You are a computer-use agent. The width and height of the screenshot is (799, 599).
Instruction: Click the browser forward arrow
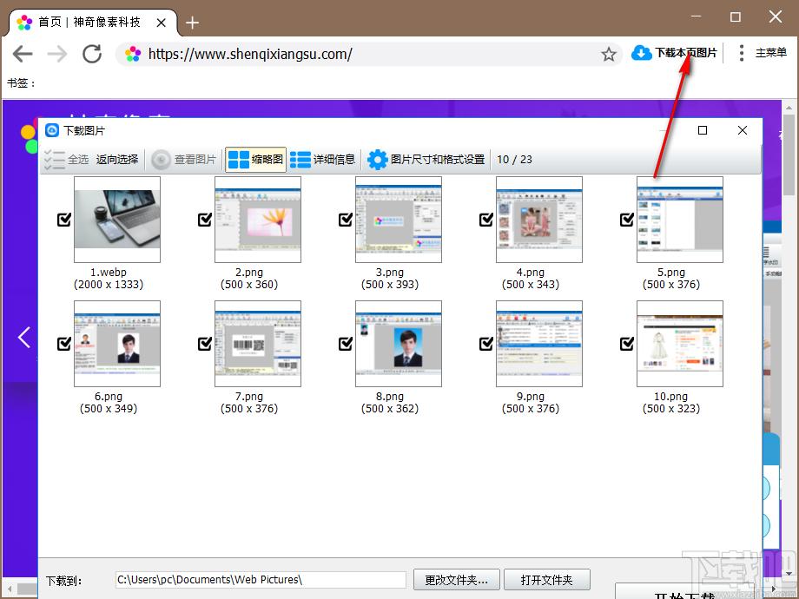pos(57,54)
